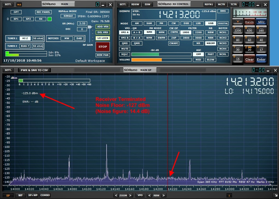Increase RBW with the right arrow
Viewport: 279px width, 199px height.
(163, 195)
